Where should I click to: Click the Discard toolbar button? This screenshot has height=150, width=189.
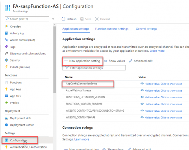102,19
